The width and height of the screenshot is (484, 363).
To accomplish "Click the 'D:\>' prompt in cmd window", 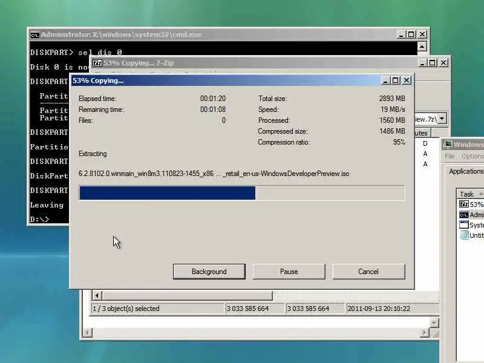I will coord(39,219).
